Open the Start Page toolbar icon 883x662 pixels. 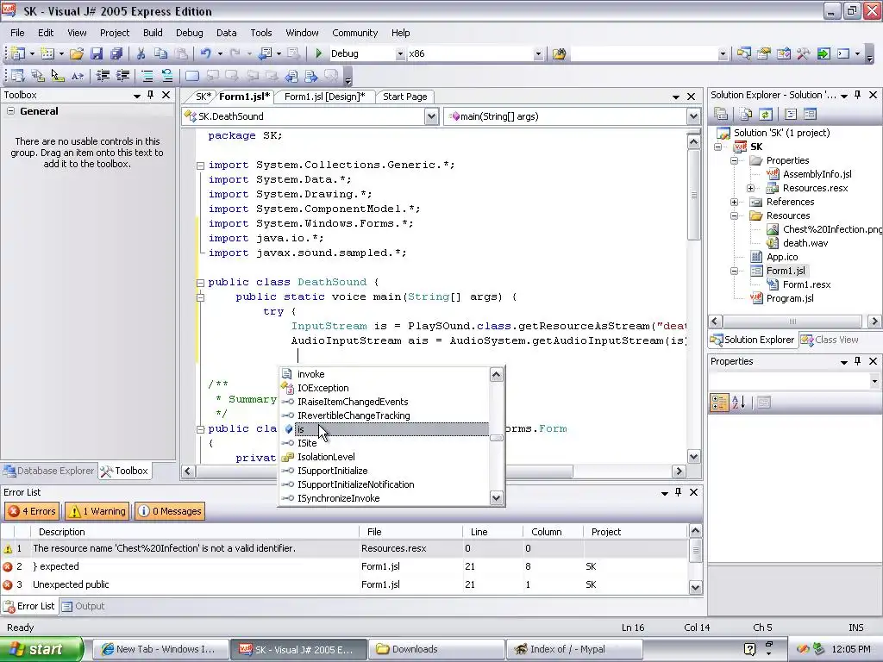coord(824,54)
